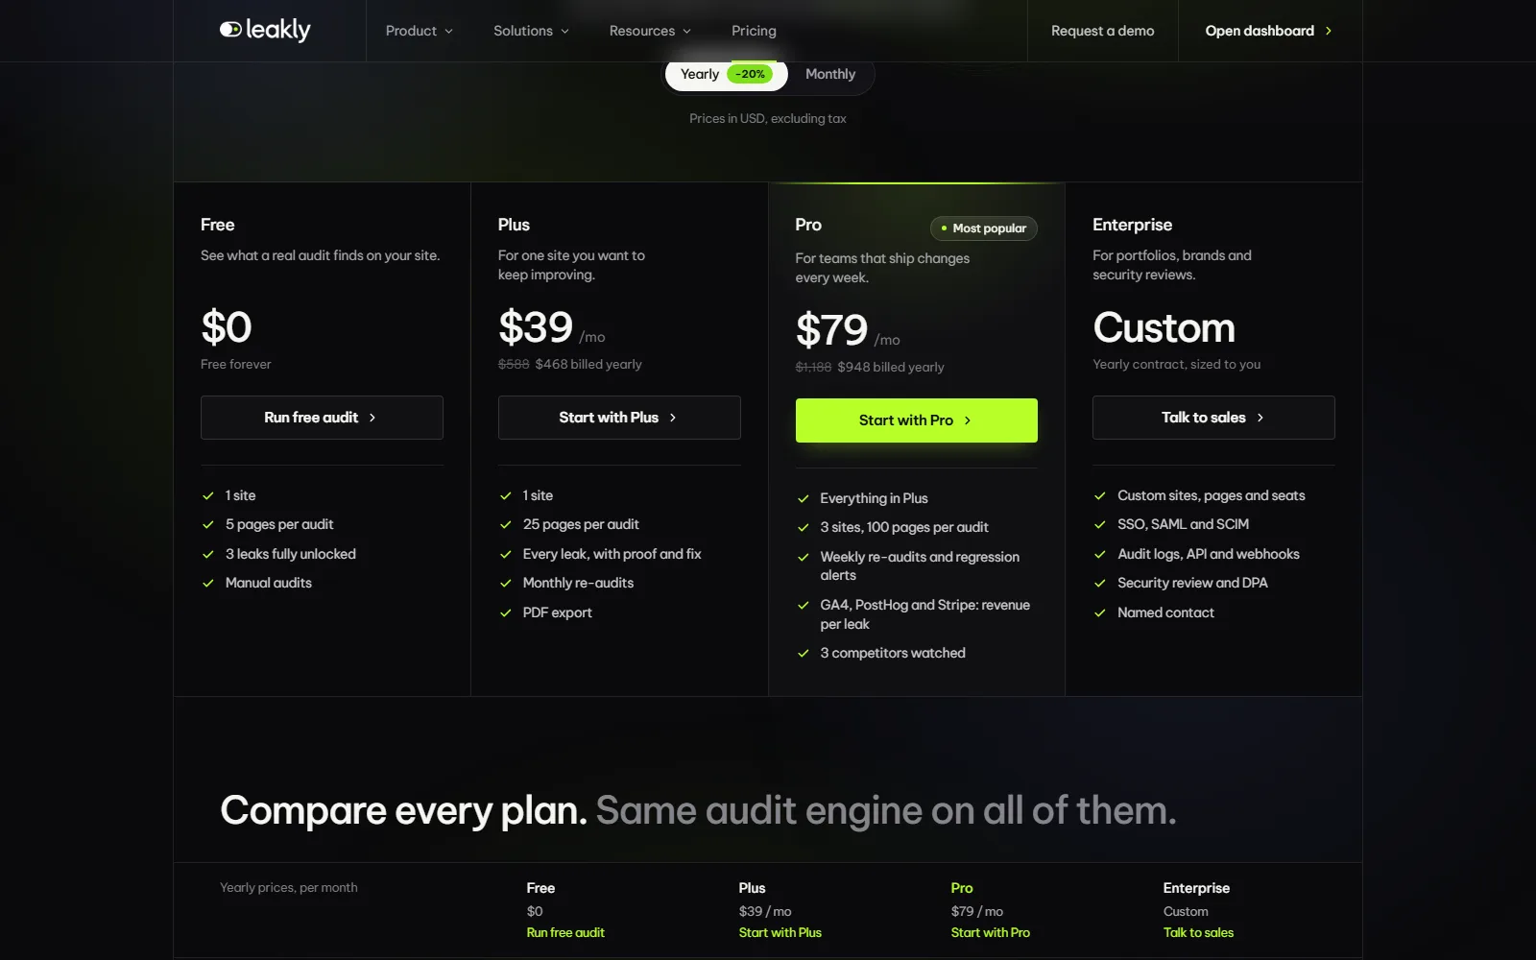Click Start with Pro link in comparison table

click(991, 932)
